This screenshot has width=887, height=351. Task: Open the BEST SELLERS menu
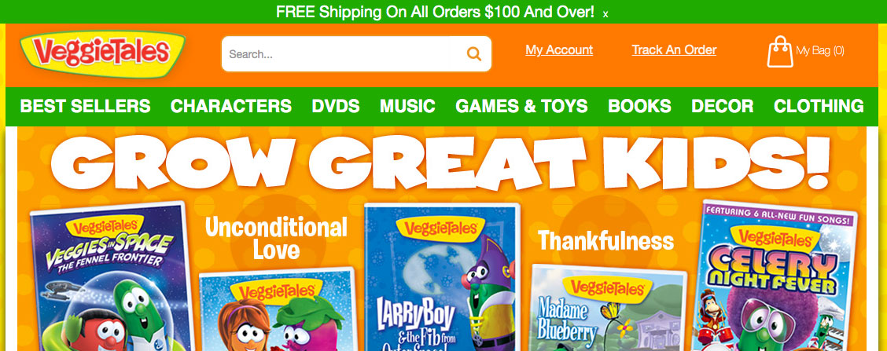click(x=86, y=106)
